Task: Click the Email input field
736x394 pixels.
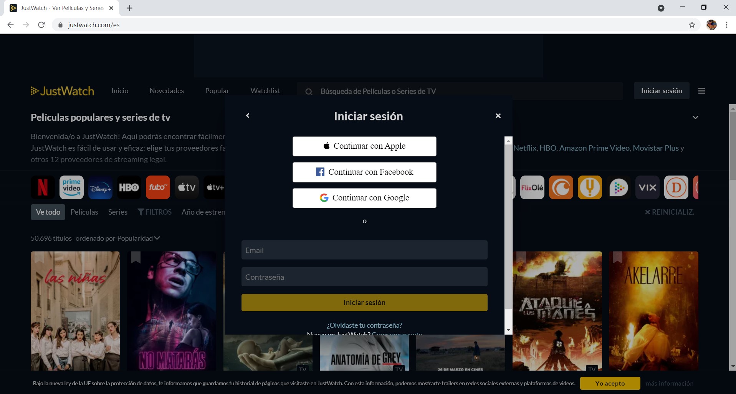Action: pos(364,250)
